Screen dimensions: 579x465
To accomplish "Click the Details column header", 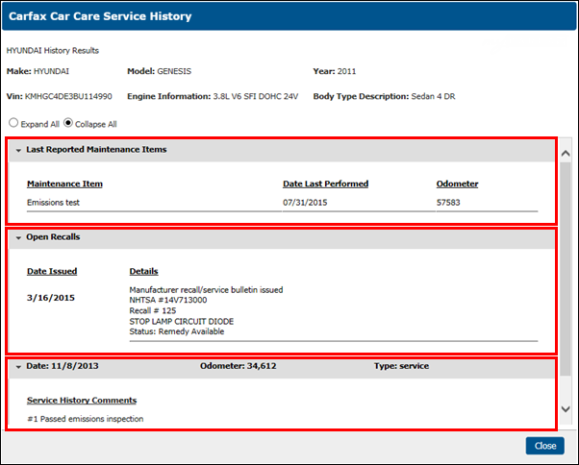I will tap(143, 271).
